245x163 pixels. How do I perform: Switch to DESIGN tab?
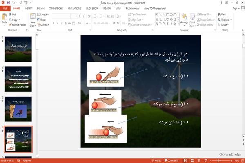click(x=40, y=9)
